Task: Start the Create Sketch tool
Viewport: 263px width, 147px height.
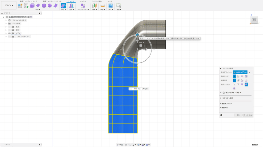Action: tap(26, 6)
